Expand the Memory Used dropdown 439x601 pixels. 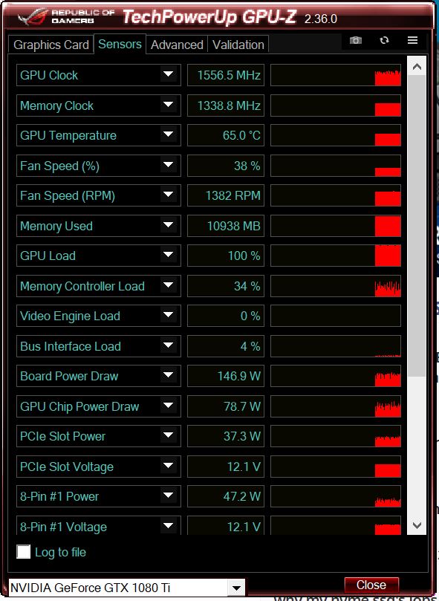pos(169,225)
